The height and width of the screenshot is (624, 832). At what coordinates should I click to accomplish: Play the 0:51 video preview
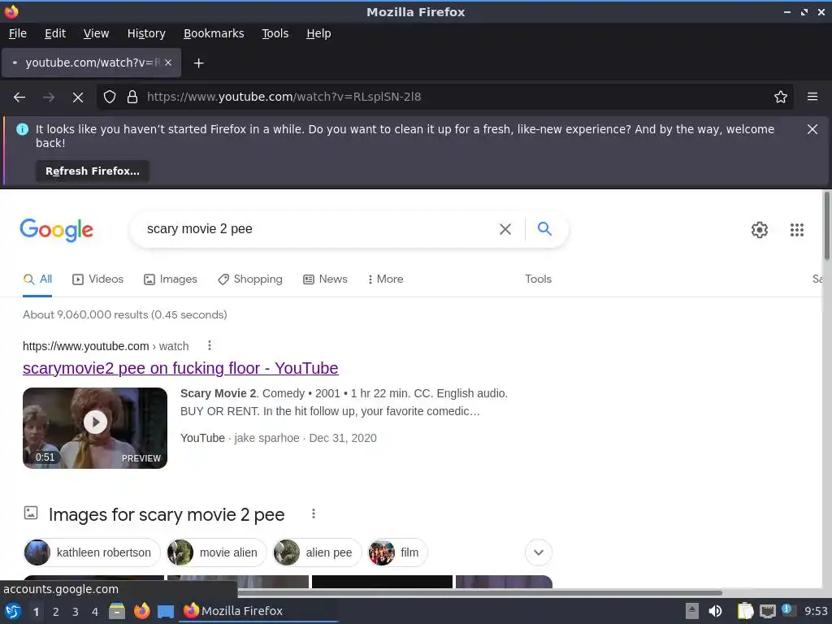click(95, 427)
